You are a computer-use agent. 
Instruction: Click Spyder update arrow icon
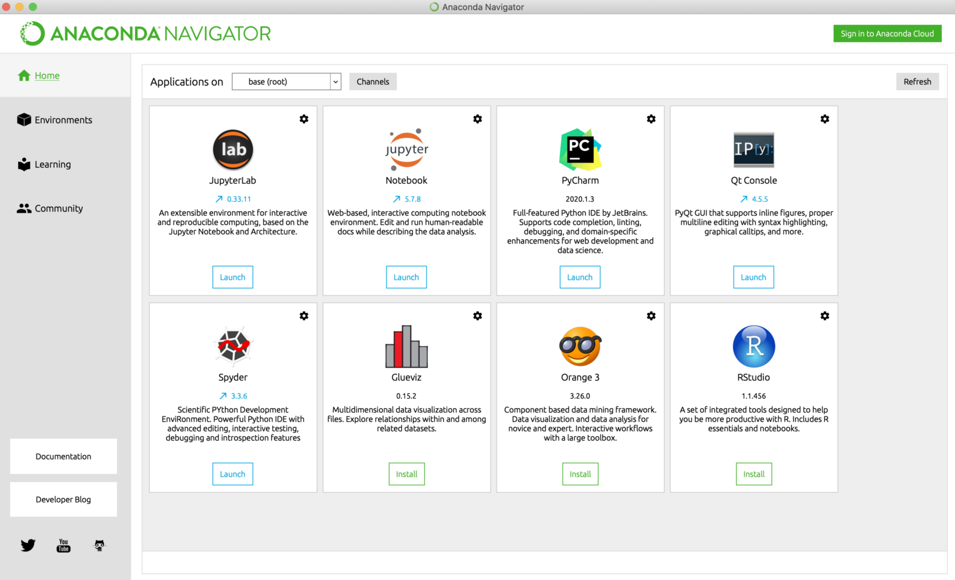[223, 396]
